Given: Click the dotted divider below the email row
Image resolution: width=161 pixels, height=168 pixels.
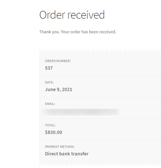Looking at the screenshot, I should coord(100,119).
